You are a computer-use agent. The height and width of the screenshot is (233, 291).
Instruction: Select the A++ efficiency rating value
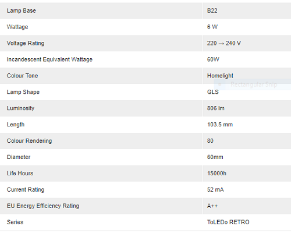click(x=212, y=206)
